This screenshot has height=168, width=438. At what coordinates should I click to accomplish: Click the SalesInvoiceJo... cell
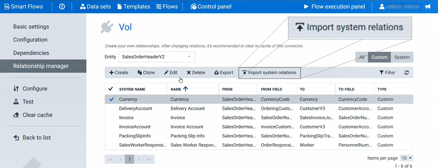tap(316, 117)
